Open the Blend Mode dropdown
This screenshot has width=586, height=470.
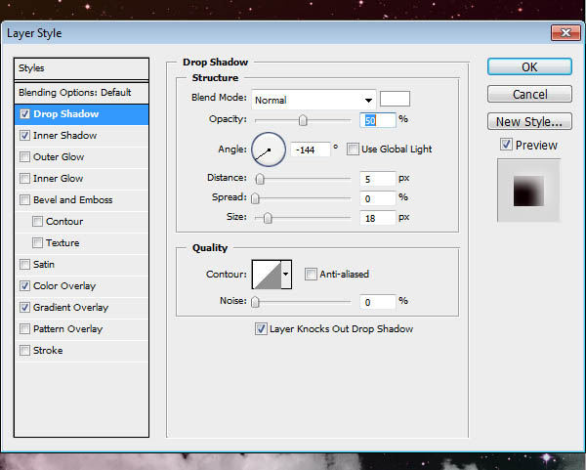coord(314,100)
